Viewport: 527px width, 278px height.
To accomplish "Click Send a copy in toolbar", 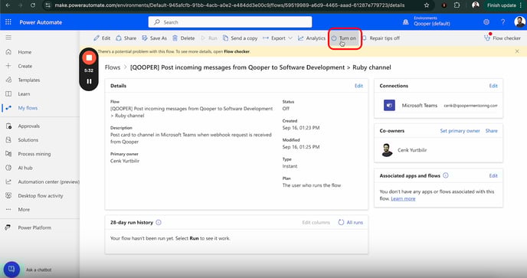I will pyautogui.click(x=240, y=38).
